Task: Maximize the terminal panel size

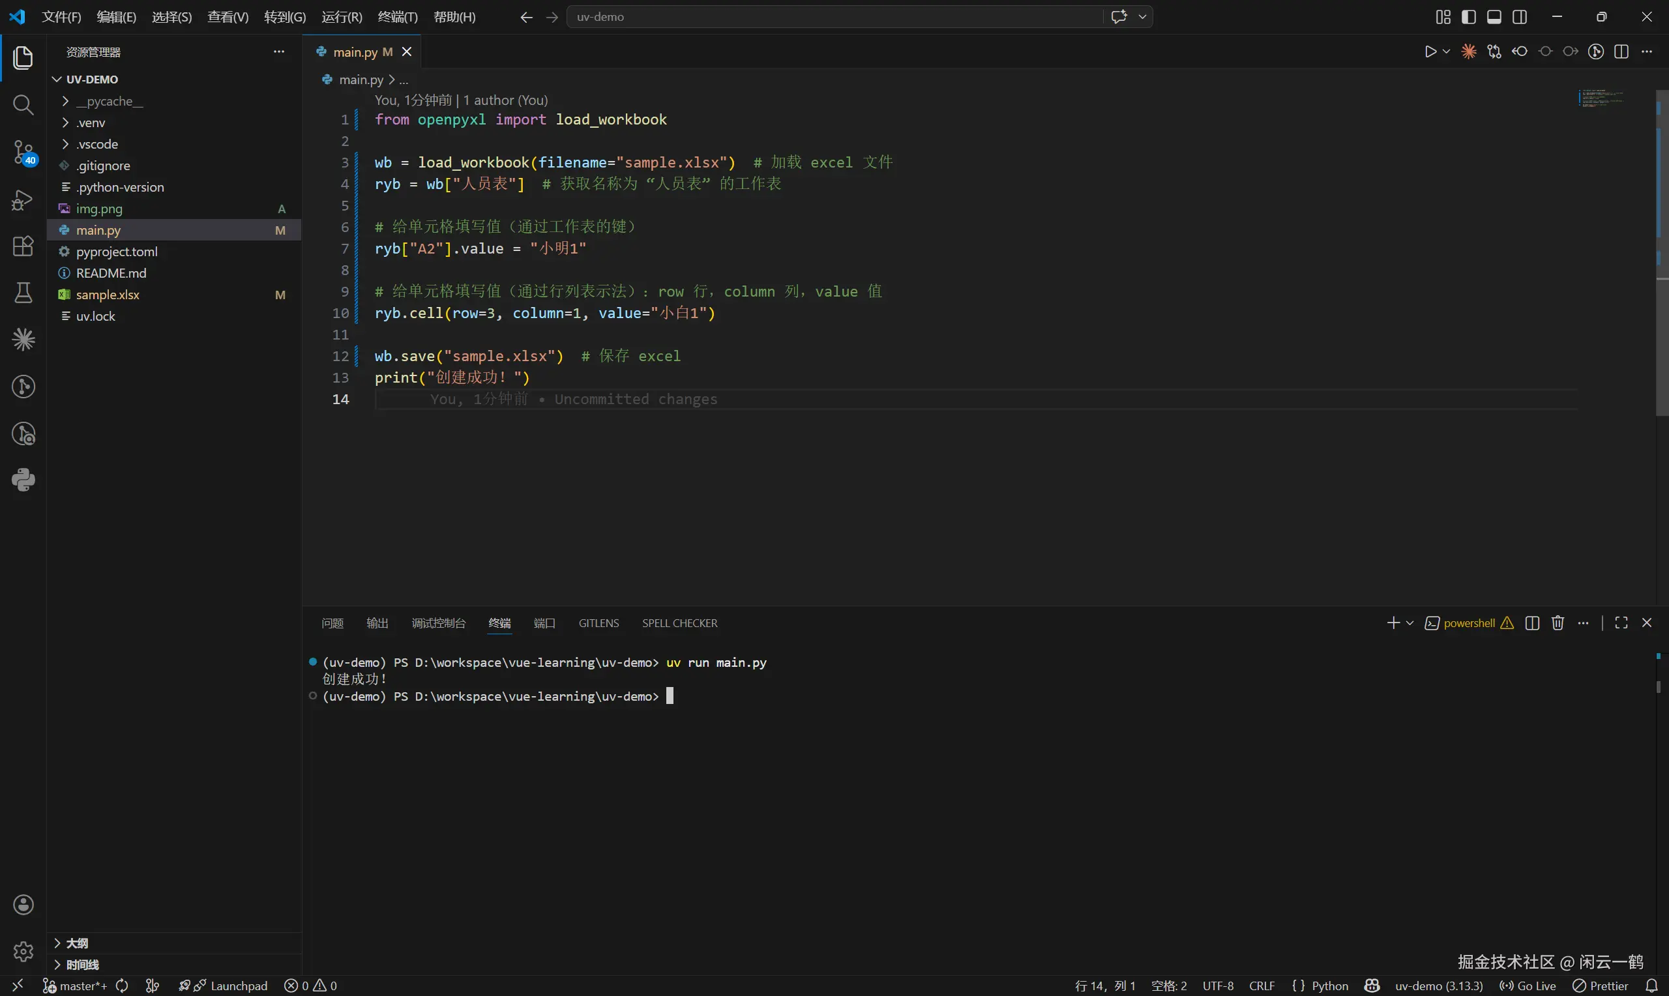Action: (1621, 623)
